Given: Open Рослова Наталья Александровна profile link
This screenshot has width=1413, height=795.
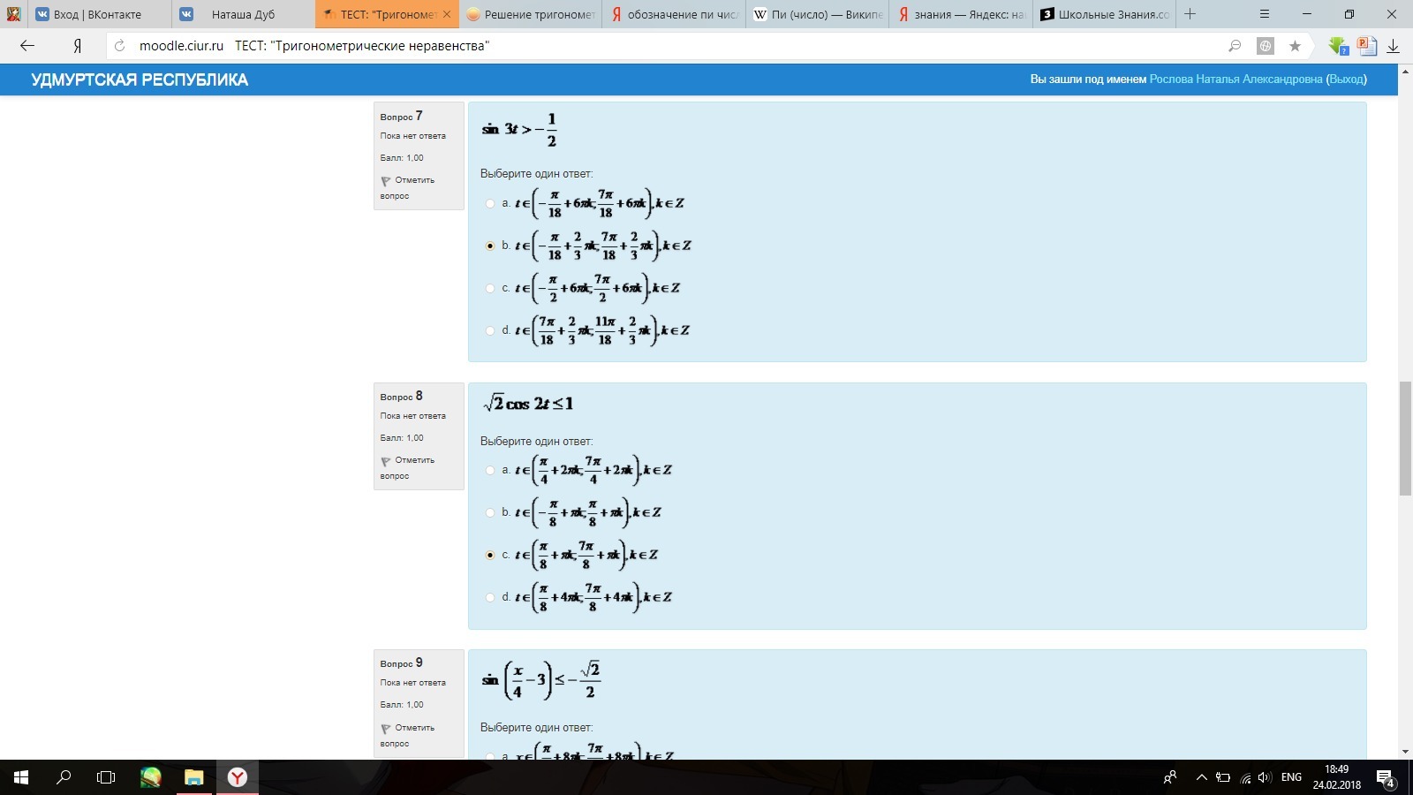Looking at the screenshot, I should coord(1235,79).
